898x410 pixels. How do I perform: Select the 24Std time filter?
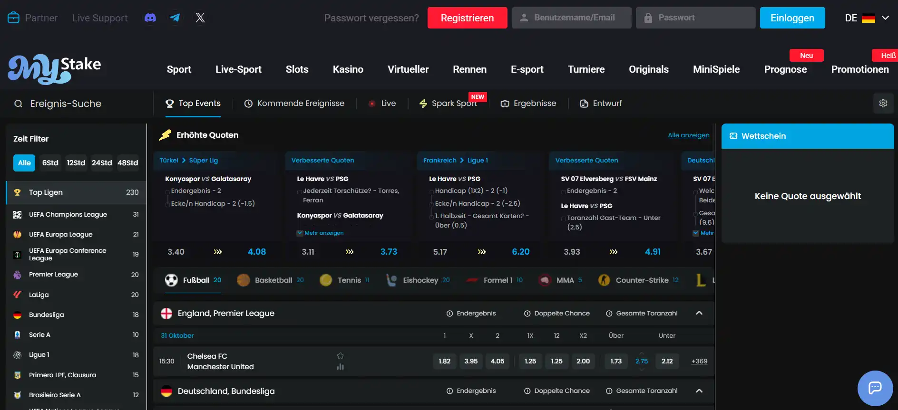(102, 163)
